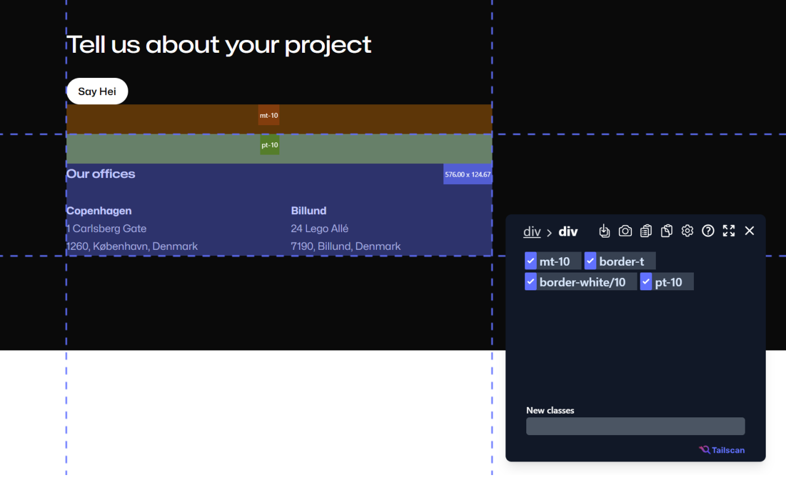Select the parent div in the breadcrumb
This screenshot has width=786, height=491.
532,231
